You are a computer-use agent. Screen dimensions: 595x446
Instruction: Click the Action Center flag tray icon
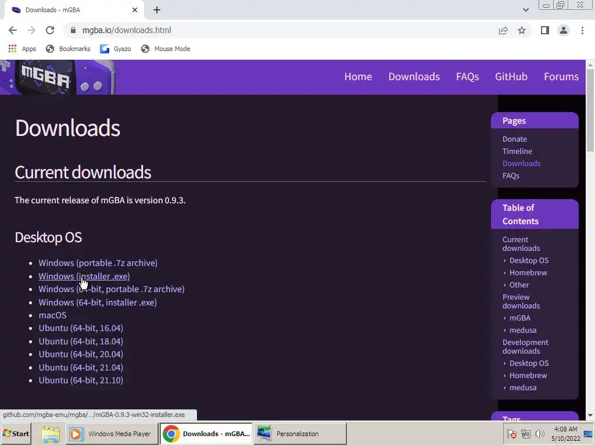click(x=511, y=434)
